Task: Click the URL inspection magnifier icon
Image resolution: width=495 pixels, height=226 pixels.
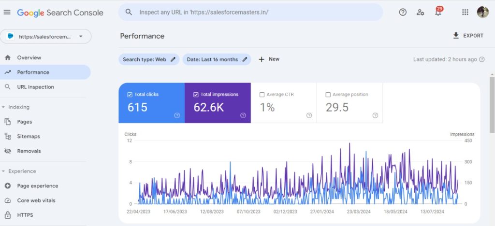Action: pos(8,86)
